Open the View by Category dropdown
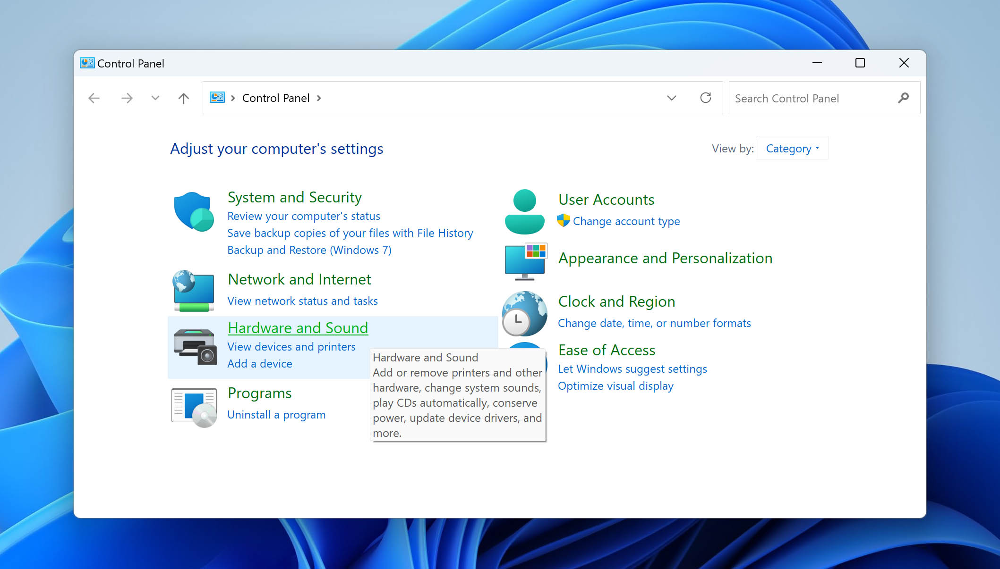This screenshot has height=569, width=1000. 792,148
